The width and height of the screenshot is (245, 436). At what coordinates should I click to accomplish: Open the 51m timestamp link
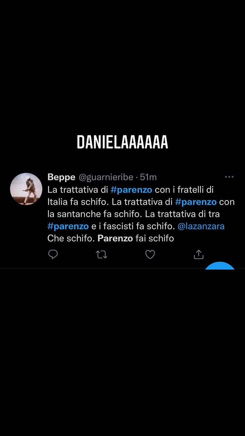148,177
